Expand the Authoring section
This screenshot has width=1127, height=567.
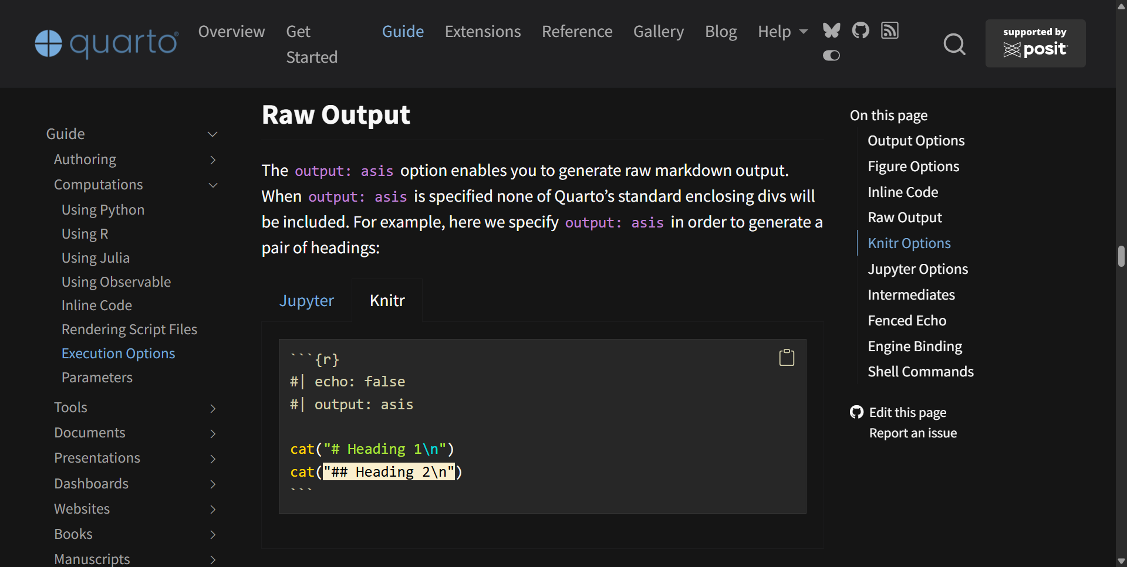tap(212, 159)
